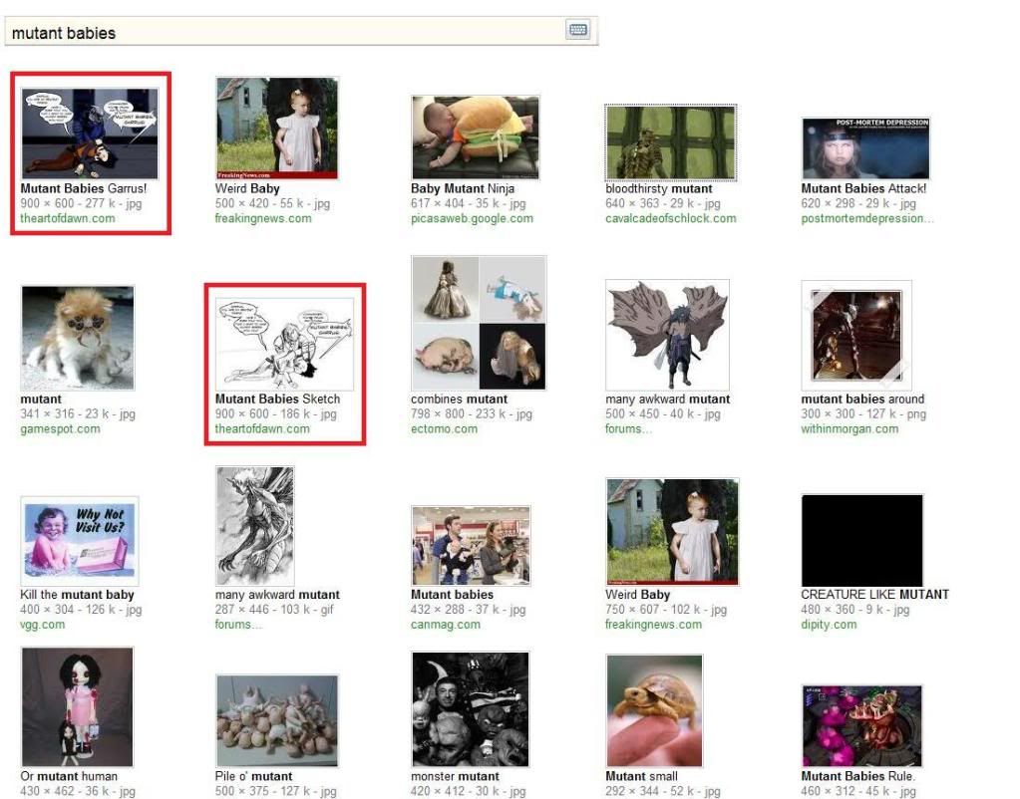Click the vgg.com source link
The height and width of the screenshot is (799, 1020).
point(42,625)
